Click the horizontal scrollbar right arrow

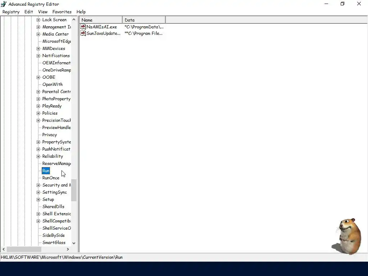pos(68,249)
